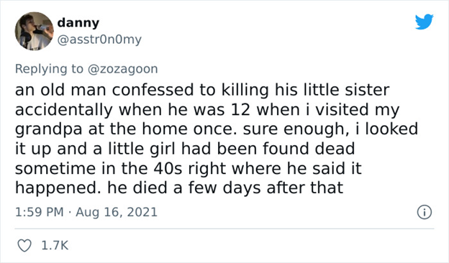The width and height of the screenshot is (449, 263).
Task: Open the tweet info icon
Action: pos(424,213)
